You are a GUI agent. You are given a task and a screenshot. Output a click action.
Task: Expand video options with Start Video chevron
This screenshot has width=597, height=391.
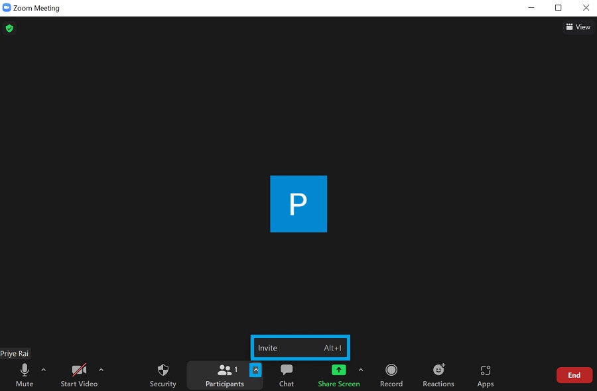(101, 371)
